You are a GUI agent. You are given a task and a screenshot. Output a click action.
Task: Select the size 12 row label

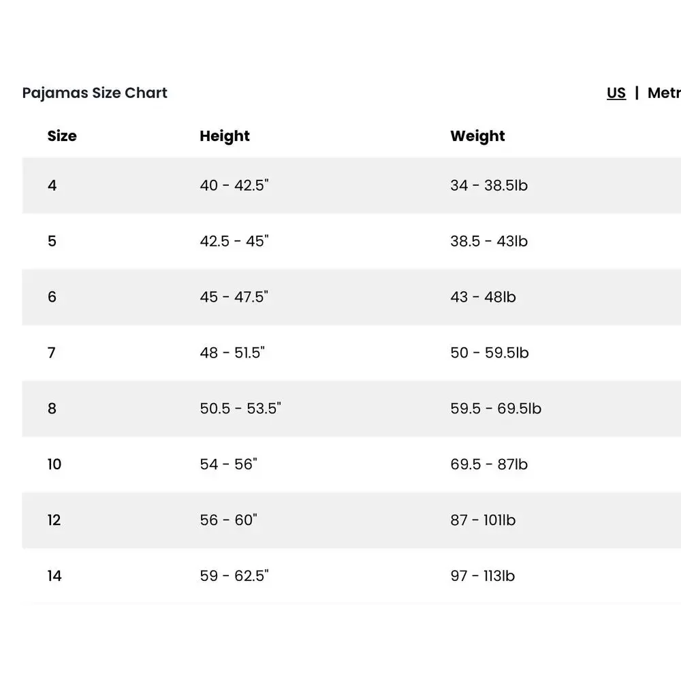click(x=54, y=520)
